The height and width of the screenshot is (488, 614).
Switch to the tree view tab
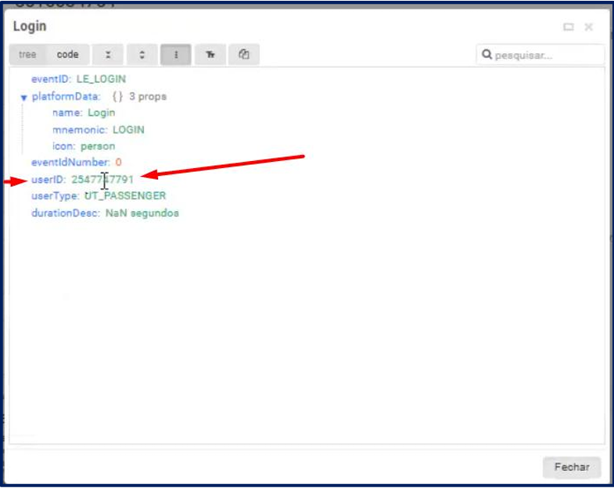click(x=27, y=55)
